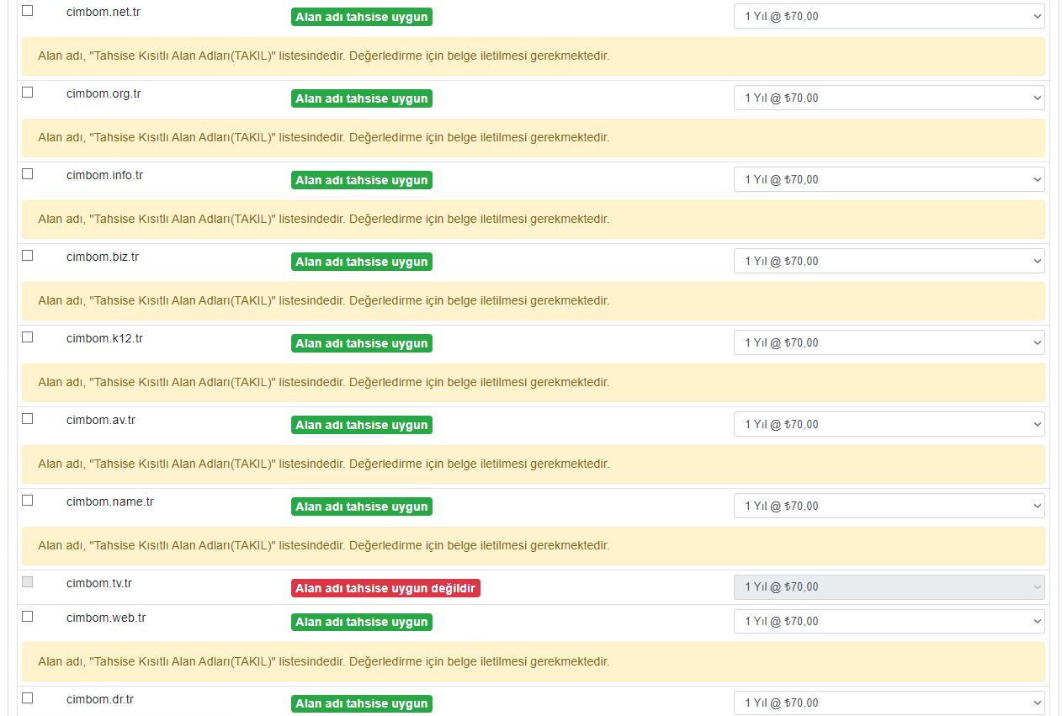Enable the cimbom.biz.tr checkbox
Viewport: 1062px width, 716px height.
tap(27, 256)
